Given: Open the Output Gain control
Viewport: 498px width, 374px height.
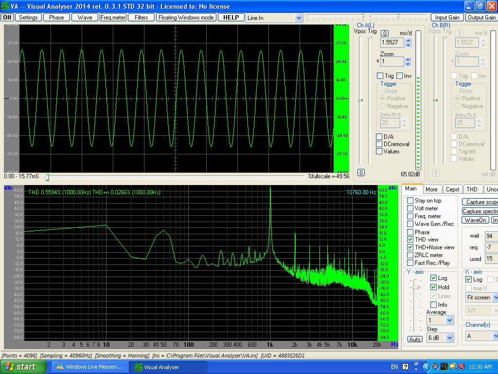Looking at the screenshot, I should (x=481, y=18).
